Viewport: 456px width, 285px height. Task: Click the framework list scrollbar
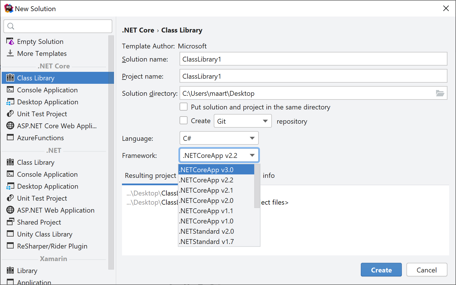point(257,186)
